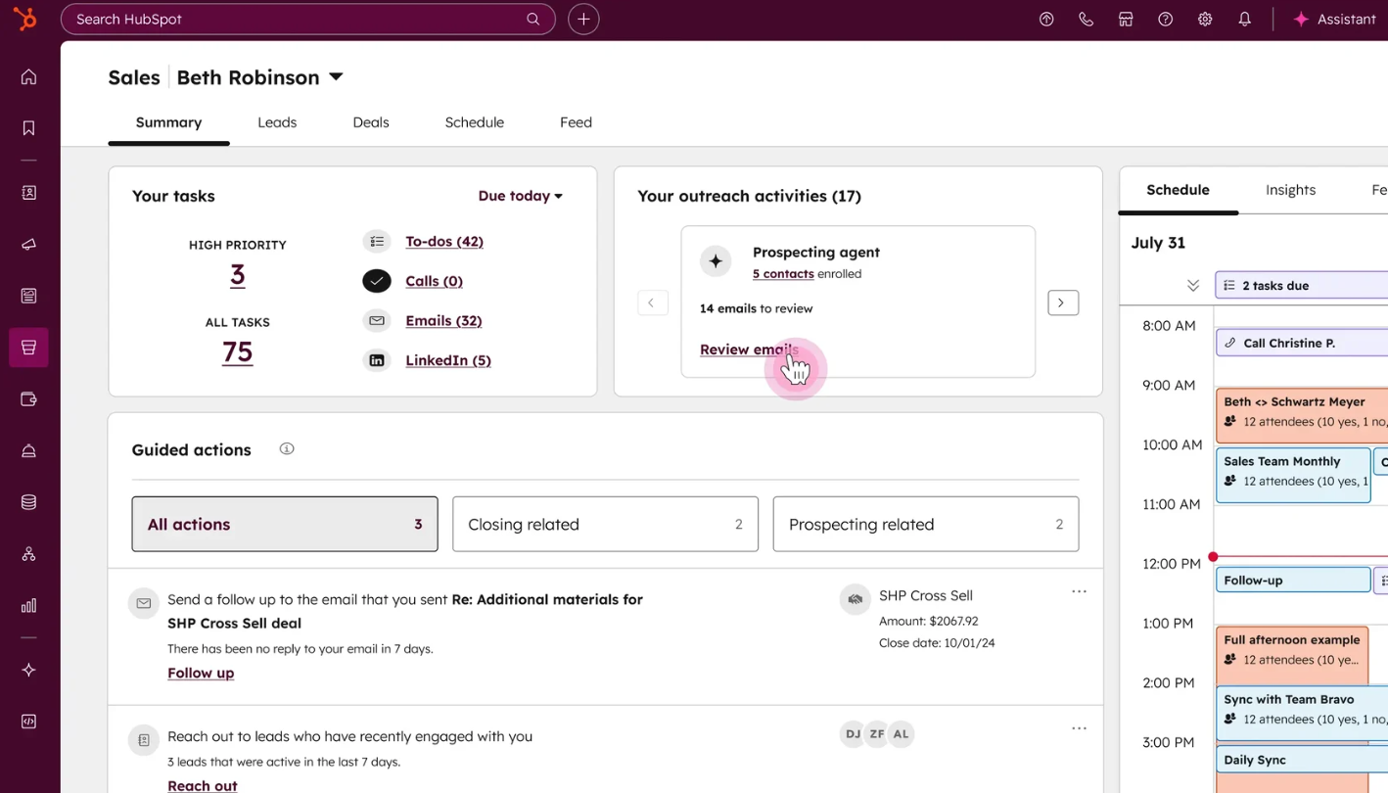
Task: Open the Service icon in sidebar
Action: tap(28, 451)
